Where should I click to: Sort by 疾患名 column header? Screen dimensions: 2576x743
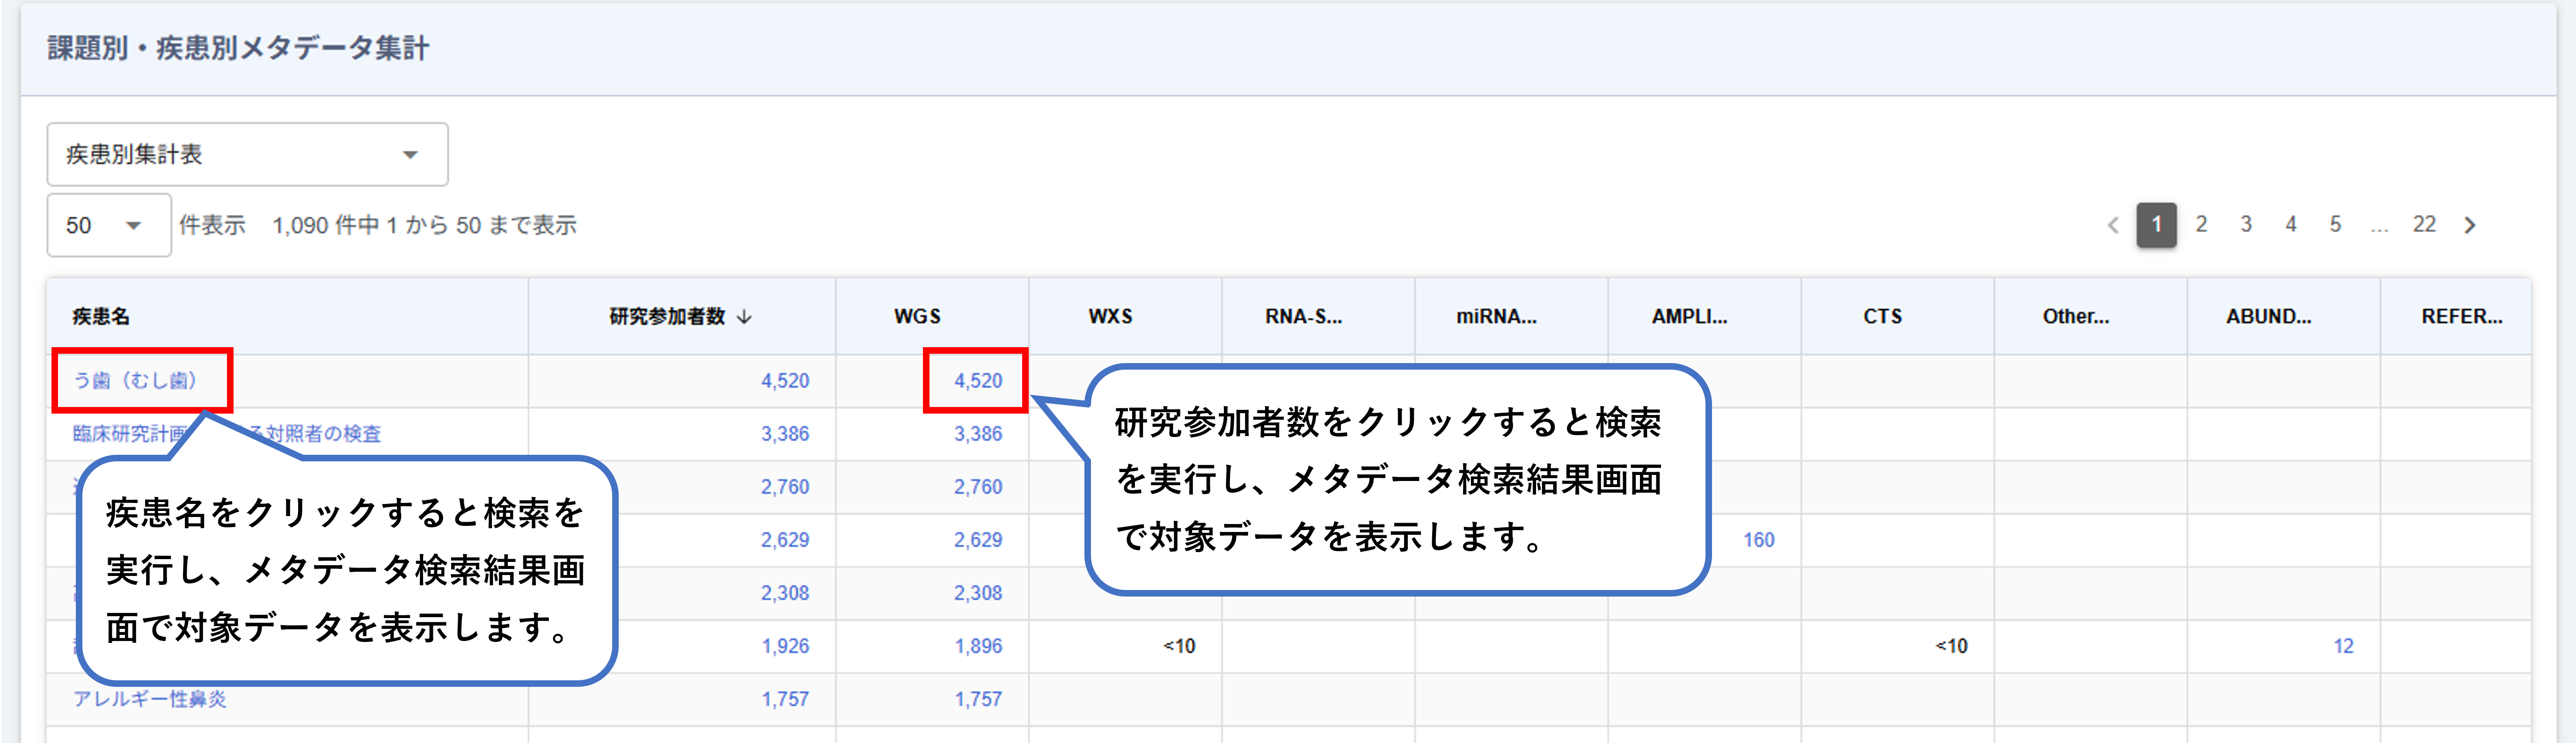pyautogui.click(x=101, y=317)
